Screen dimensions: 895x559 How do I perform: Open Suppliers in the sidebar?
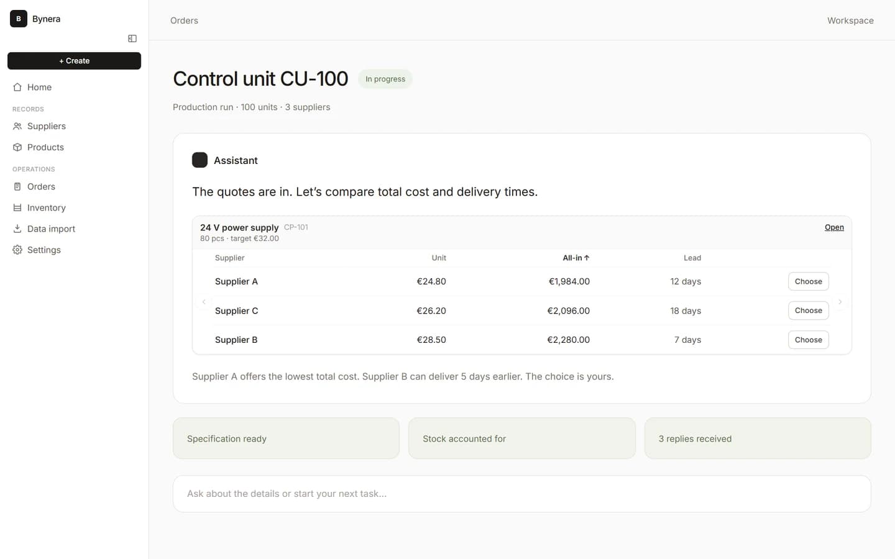pos(74,126)
